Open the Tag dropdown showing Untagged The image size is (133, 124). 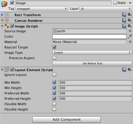click(x=42, y=9)
